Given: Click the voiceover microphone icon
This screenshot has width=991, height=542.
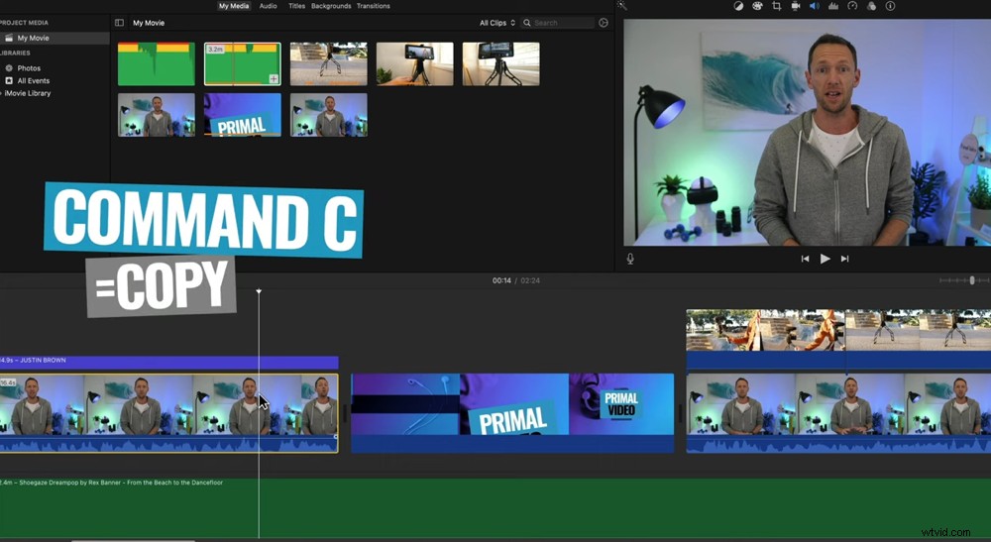Looking at the screenshot, I should coord(630,259).
